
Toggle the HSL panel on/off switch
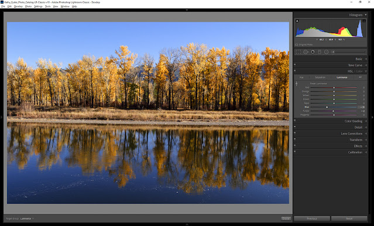point(295,71)
